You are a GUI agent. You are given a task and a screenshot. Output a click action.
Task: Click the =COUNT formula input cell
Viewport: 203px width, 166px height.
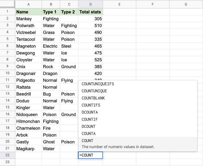[x=91, y=155]
